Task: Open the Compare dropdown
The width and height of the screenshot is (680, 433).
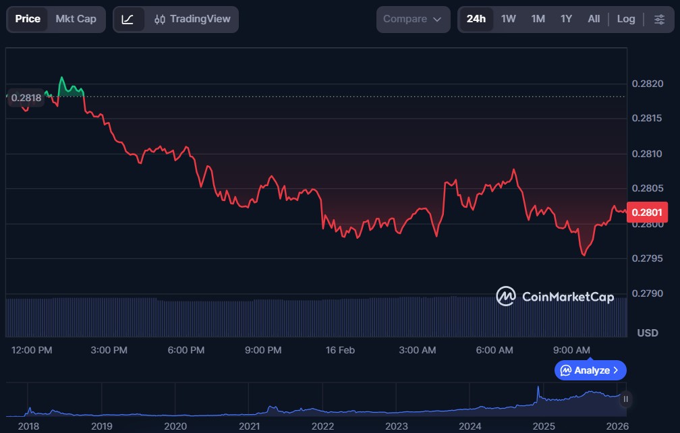Action: pyautogui.click(x=412, y=20)
